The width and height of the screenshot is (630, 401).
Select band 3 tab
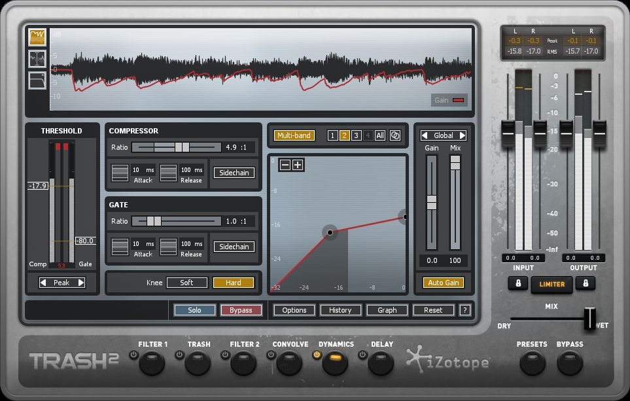click(x=355, y=135)
